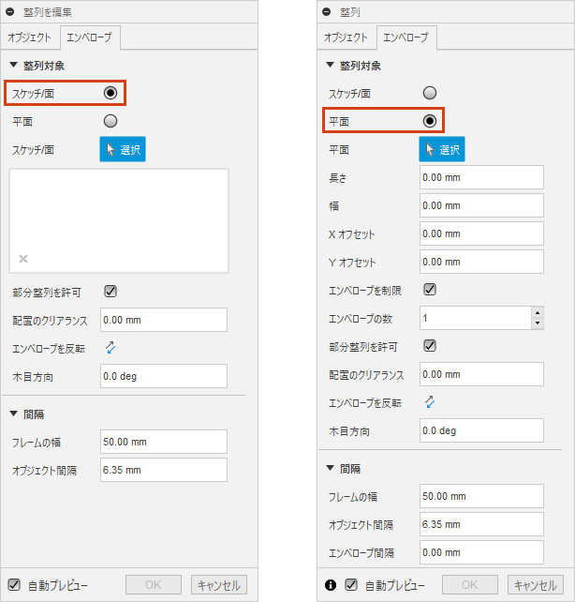This screenshot has height=602, width=575.
Task: Click エンベロープを反転 flip icon in right dialog
Action: click(x=430, y=402)
